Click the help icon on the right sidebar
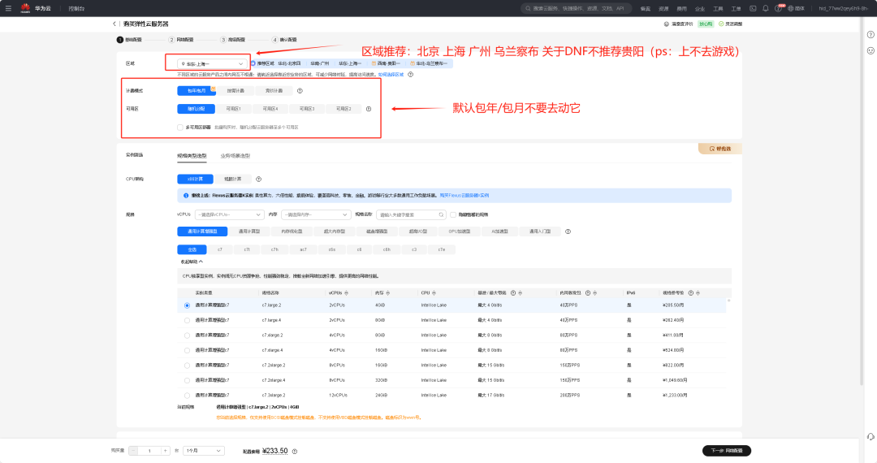 pos(871,35)
